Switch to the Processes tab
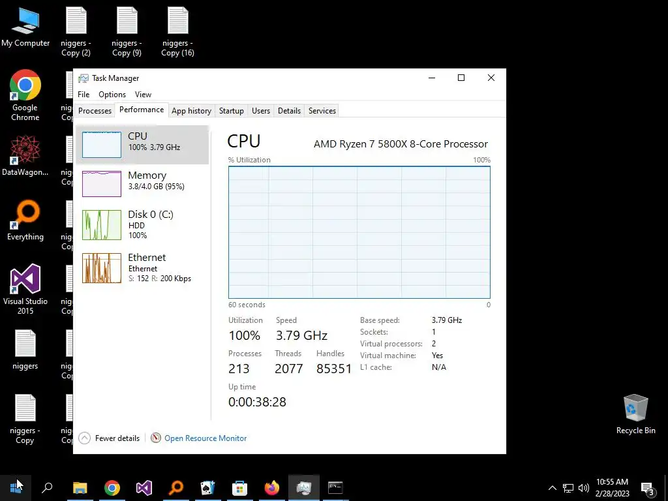668x501 pixels. point(95,111)
